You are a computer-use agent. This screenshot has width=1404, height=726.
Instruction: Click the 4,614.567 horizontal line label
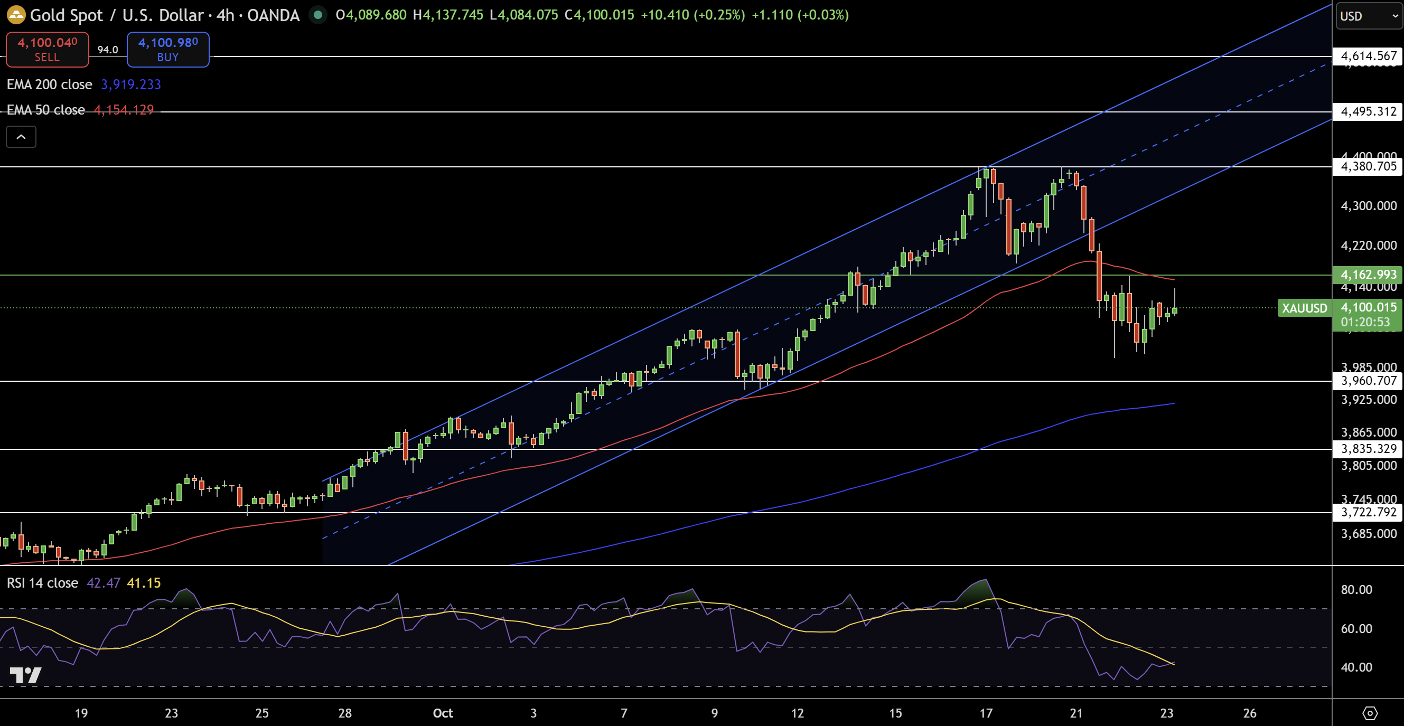tap(1368, 56)
